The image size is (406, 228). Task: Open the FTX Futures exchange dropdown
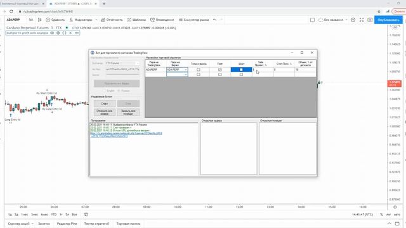122,63
